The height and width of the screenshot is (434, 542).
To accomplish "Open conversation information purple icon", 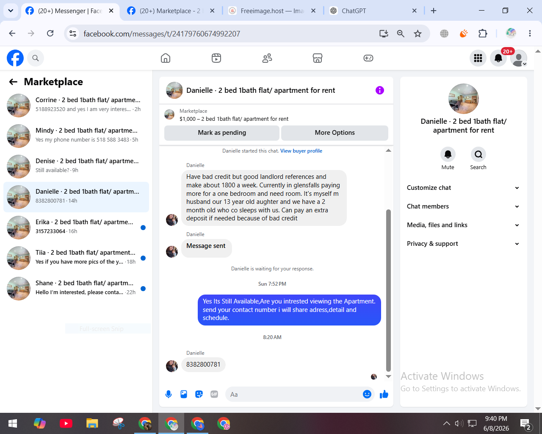I will tap(380, 90).
